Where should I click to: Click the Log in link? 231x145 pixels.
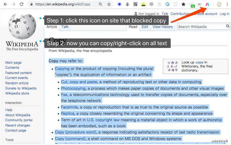[225, 14]
